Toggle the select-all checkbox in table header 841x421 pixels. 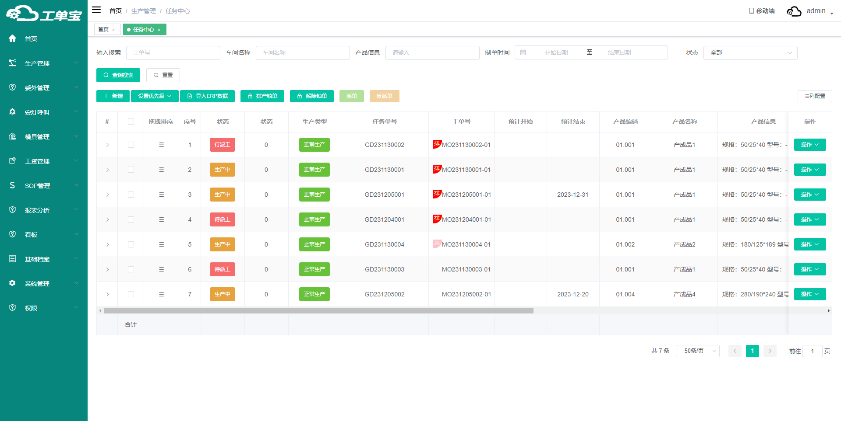click(x=131, y=122)
